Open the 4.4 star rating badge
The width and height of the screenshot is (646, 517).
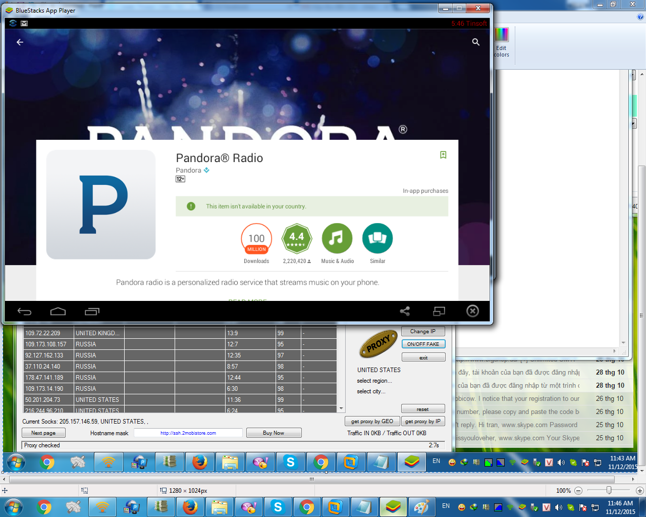click(x=297, y=238)
